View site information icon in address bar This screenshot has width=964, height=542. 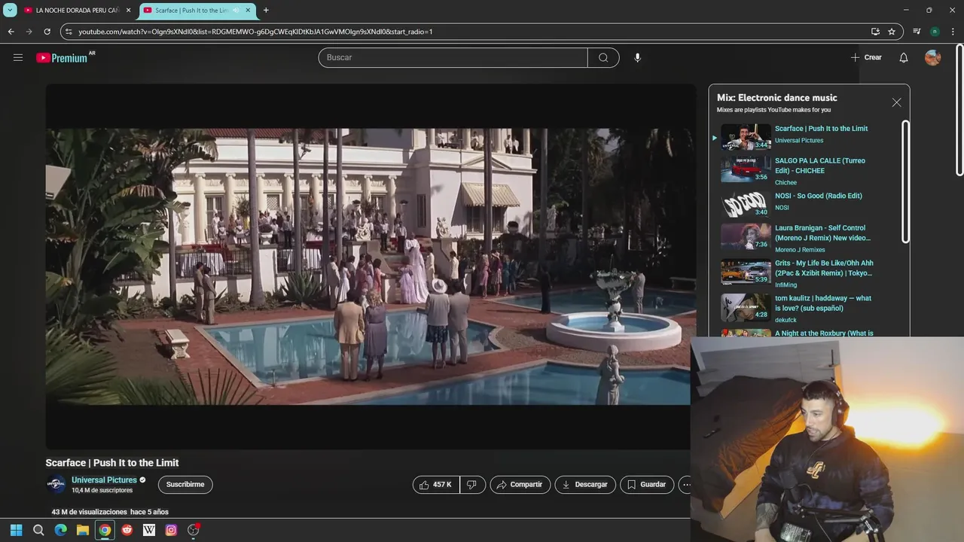69,32
